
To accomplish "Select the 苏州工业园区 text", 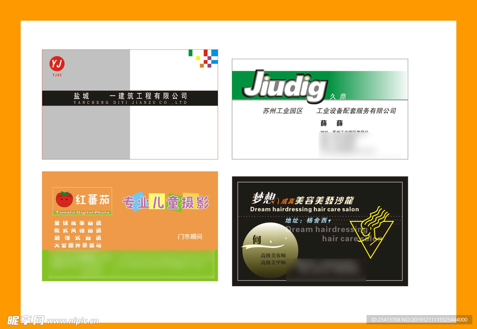I will pos(283,111).
